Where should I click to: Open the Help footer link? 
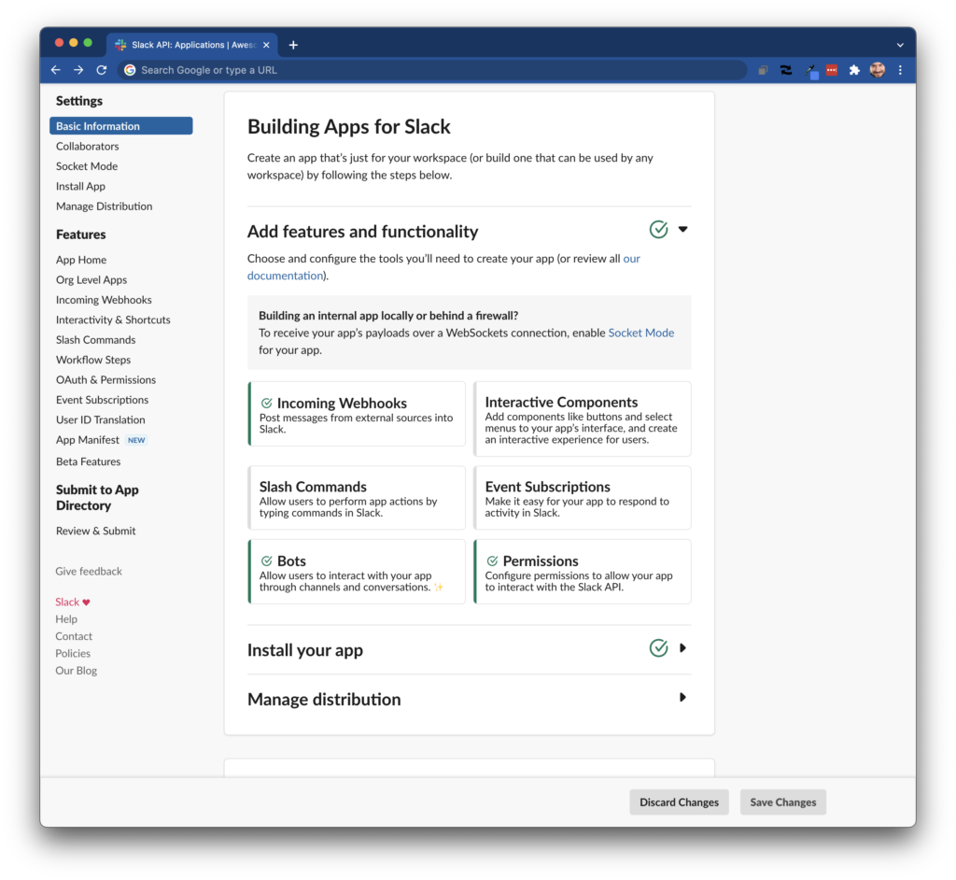click(66, 619)
